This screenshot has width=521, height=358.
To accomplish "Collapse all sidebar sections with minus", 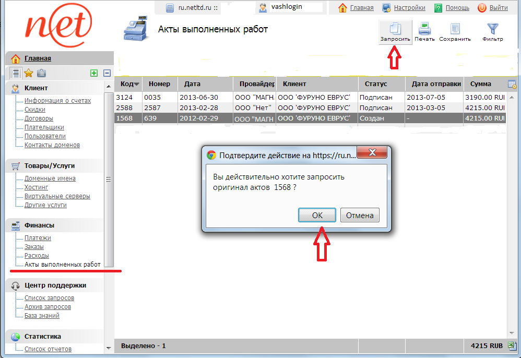I will click(x=107, y=74).
